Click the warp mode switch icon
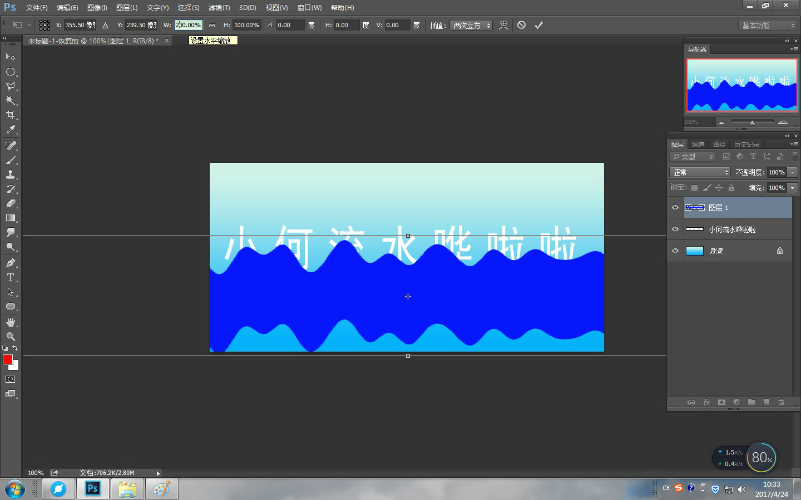This screenshot has height=500, width=801. [503, 25]
